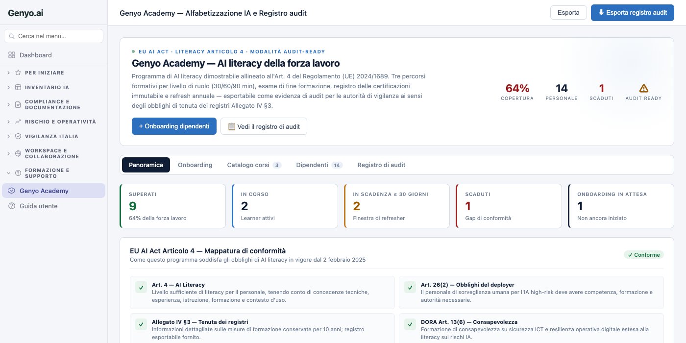Switch to Registro di audit tab

[381, 165]
